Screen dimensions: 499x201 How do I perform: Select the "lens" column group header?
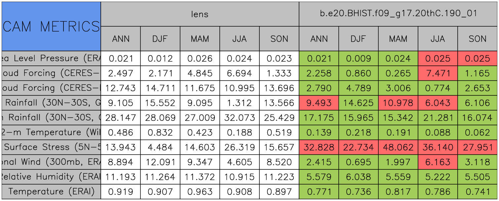coord(200,14)
